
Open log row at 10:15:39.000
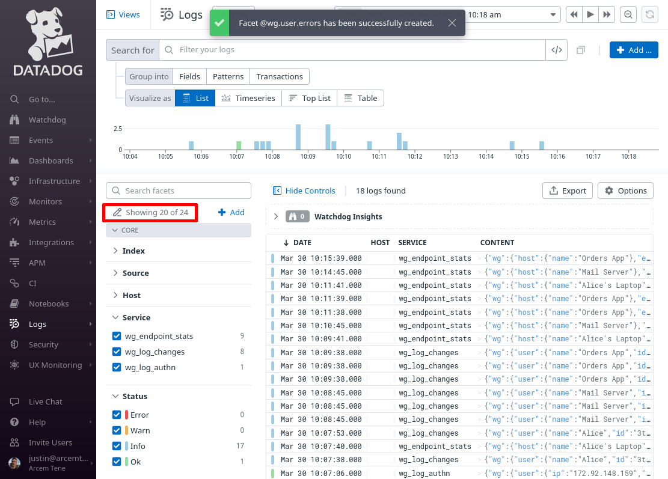(x=460, y=258)
